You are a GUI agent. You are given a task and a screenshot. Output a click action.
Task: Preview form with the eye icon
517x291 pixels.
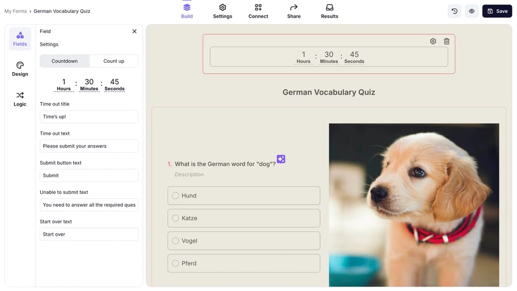click(472, 11)
